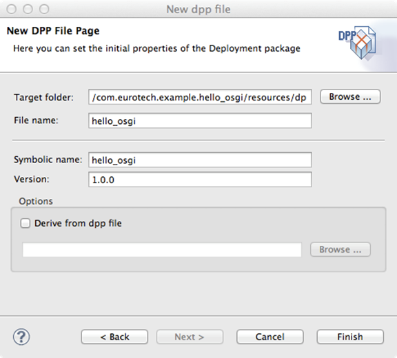Screen dimensions: 397x358
Task: Click the dpp file path field in Options
Action: 162,249
